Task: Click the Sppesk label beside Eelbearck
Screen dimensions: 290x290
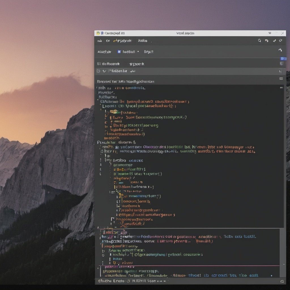Action: 137,64
